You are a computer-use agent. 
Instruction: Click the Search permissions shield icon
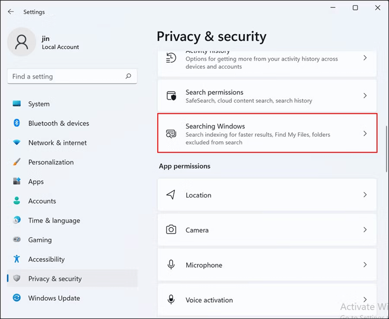pyautogui.click(x=171, y=96)
